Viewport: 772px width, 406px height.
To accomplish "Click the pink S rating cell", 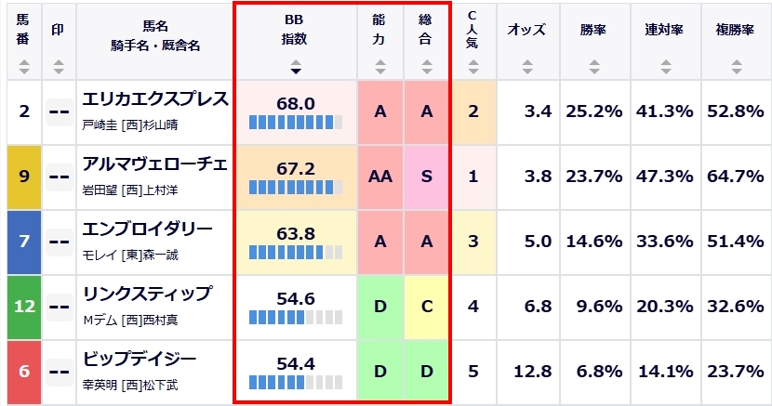I will point(426,177).
